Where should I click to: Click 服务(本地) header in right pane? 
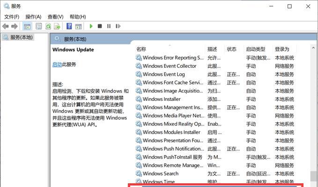[x=75, y=39]
